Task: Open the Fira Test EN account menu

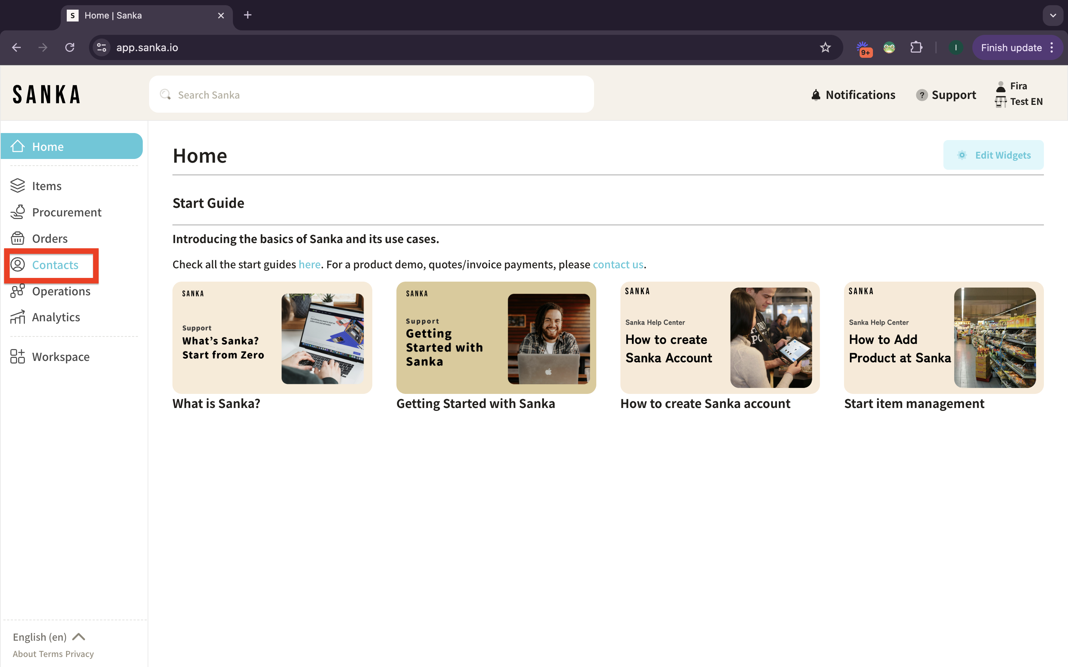Action: (1019, 94)
